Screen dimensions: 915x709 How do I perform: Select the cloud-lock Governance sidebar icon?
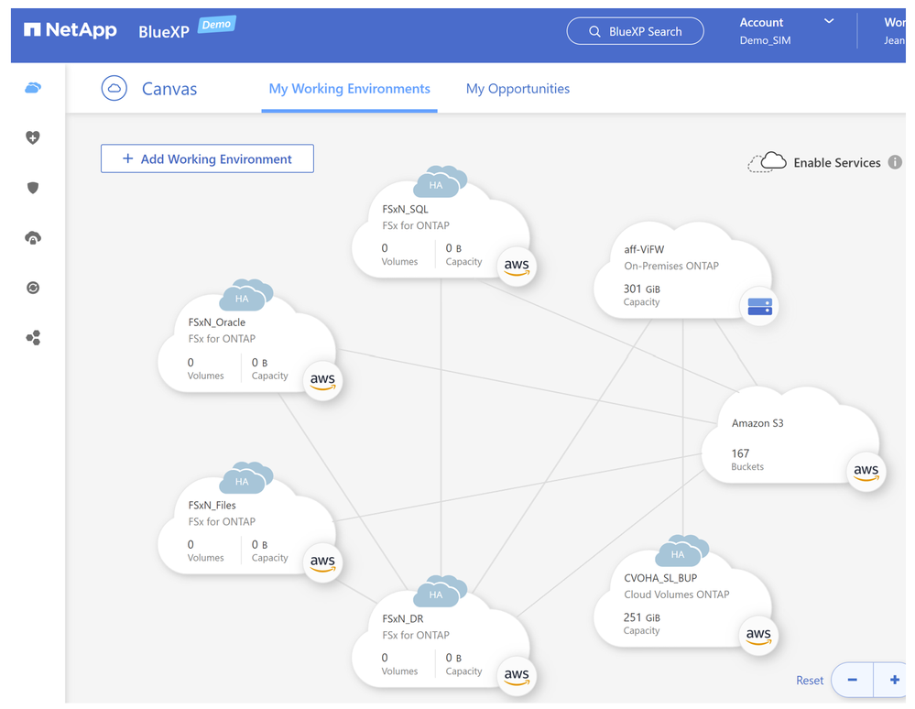tap(33, 238)
